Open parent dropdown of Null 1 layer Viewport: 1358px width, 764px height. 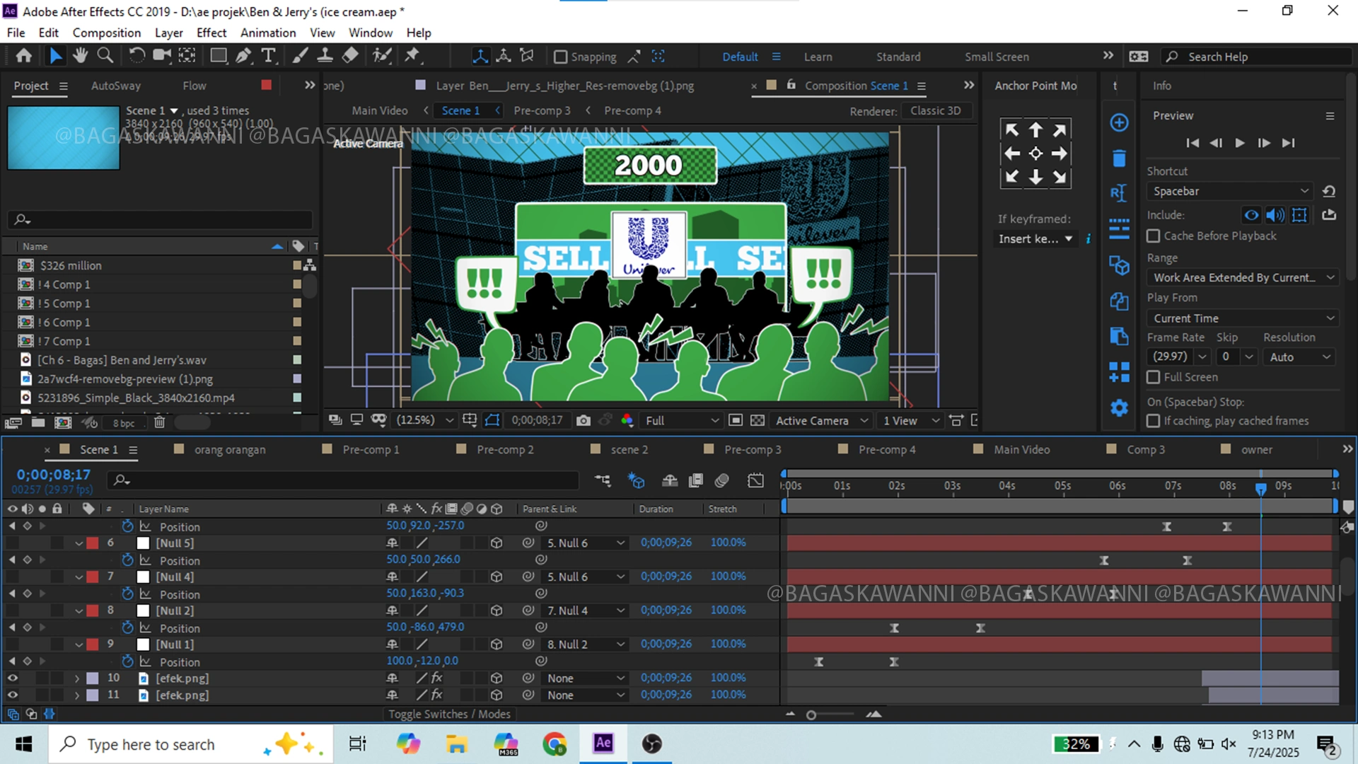pos(586,644)
